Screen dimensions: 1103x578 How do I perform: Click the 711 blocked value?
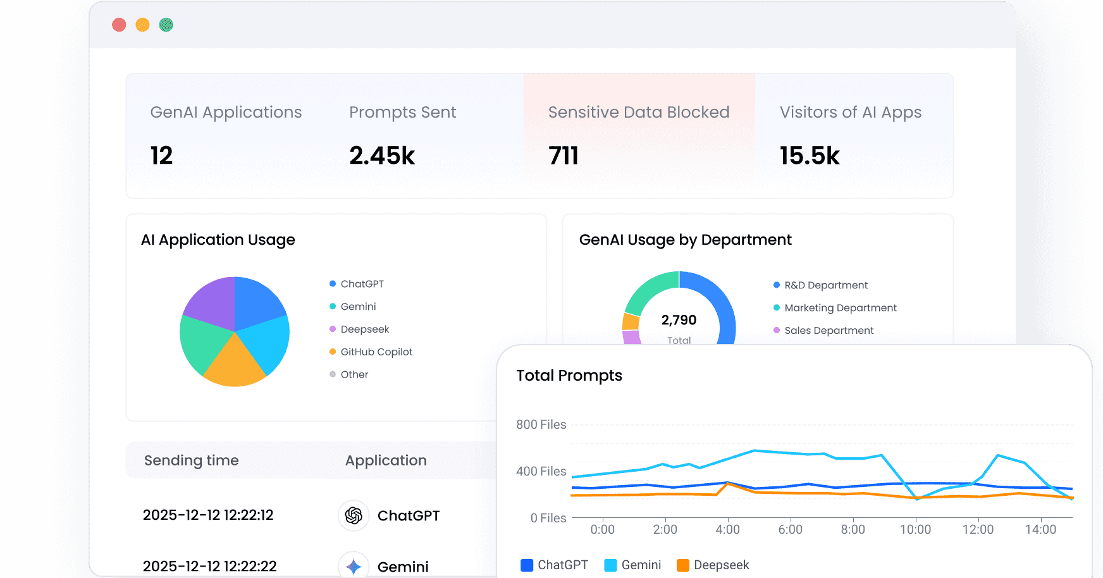tap(564, 156)
